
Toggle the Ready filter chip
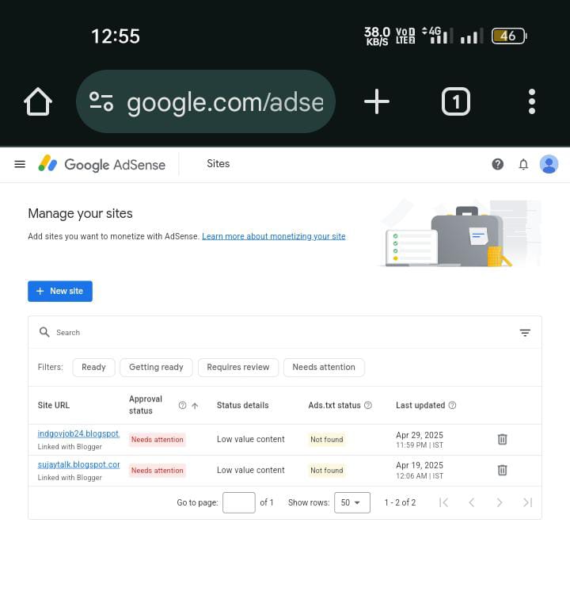point(93,367)
